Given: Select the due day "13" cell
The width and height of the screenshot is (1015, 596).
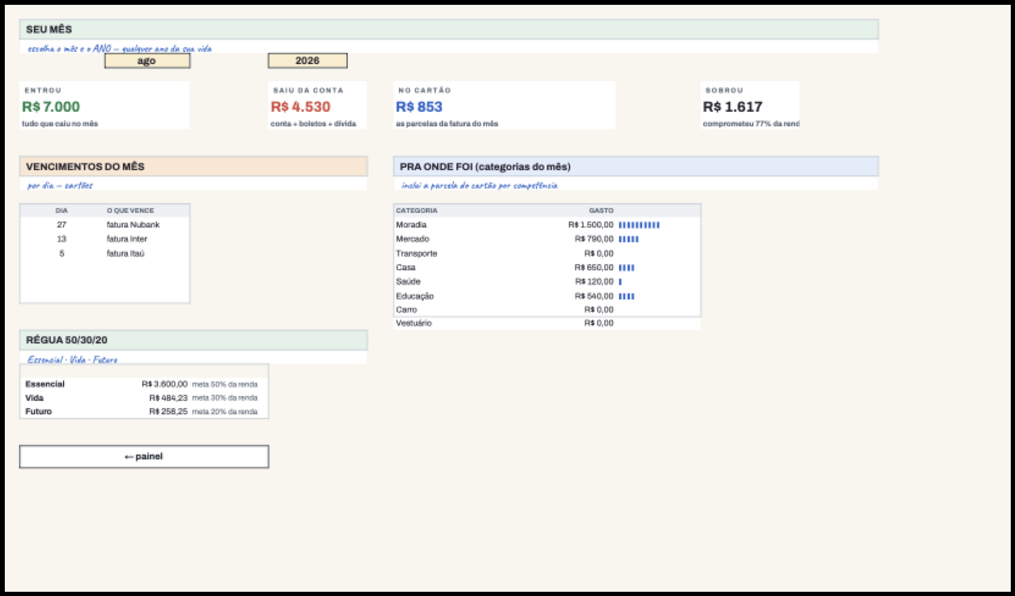Looking at the screenshot, I should [x=62, y=239].
